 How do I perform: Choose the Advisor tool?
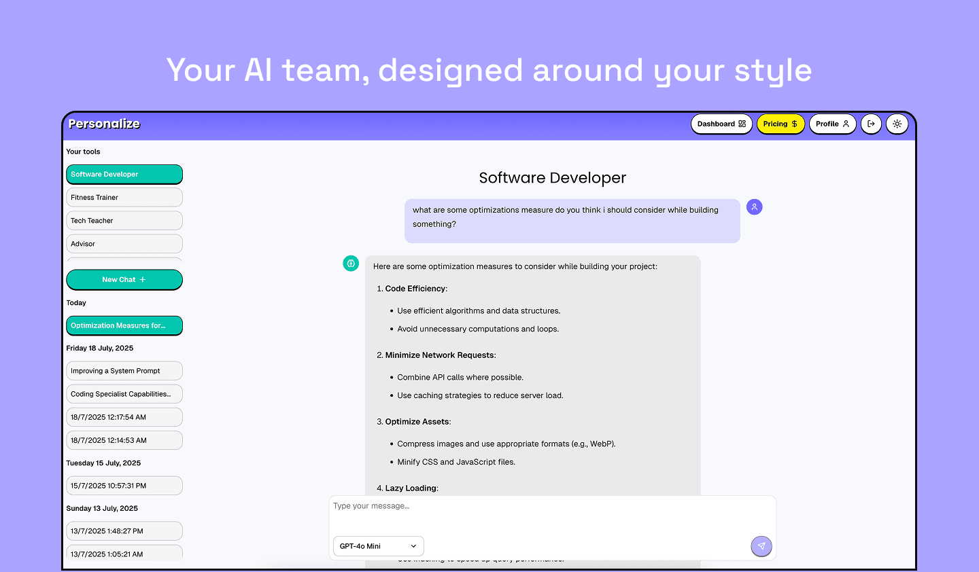point(124,244)
